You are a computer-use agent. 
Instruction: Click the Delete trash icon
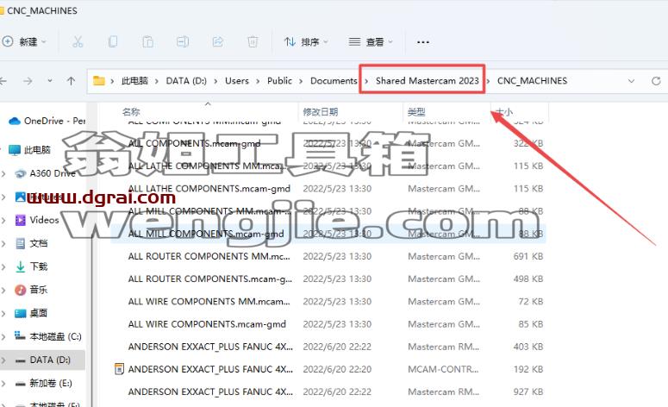253,41
